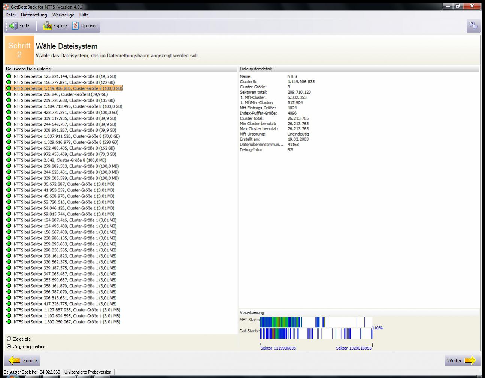This screenshot has height=378, width=485.
Task: Click the 'Sektor 1329616955' label
Action: (354, 348)
